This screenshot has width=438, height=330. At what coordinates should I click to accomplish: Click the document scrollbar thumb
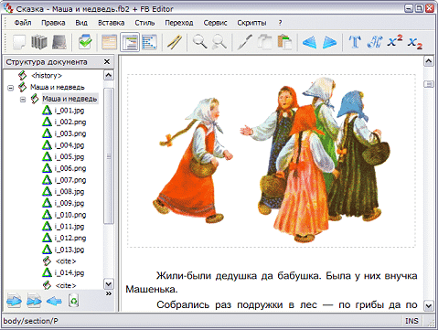pyautogui.click(x=429, y=84)
